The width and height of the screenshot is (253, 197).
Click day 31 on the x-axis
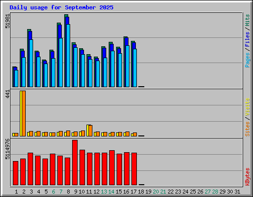pyautogui.click(x=237, y=192)
